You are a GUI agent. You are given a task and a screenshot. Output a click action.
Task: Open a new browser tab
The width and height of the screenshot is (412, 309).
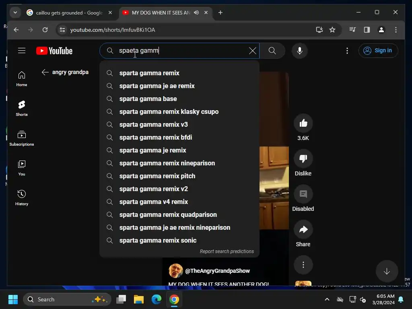pyautogui.click(x=220, y=12)
